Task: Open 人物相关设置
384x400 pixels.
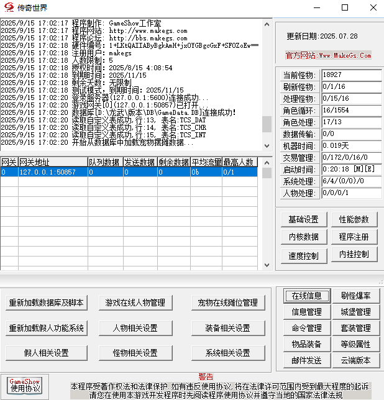Action: pyautogui.click(x=135, y=328)
